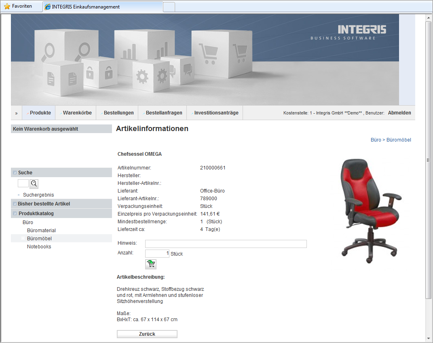433x343 pixels.
Task: Open the Suchergebnis link
Action: (x=38, y=195)
